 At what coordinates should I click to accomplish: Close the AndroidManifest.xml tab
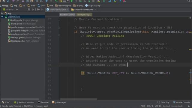click(95, 10)
